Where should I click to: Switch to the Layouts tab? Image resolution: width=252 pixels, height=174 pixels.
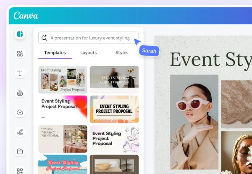pyautogui.click(x=88, y=53)
